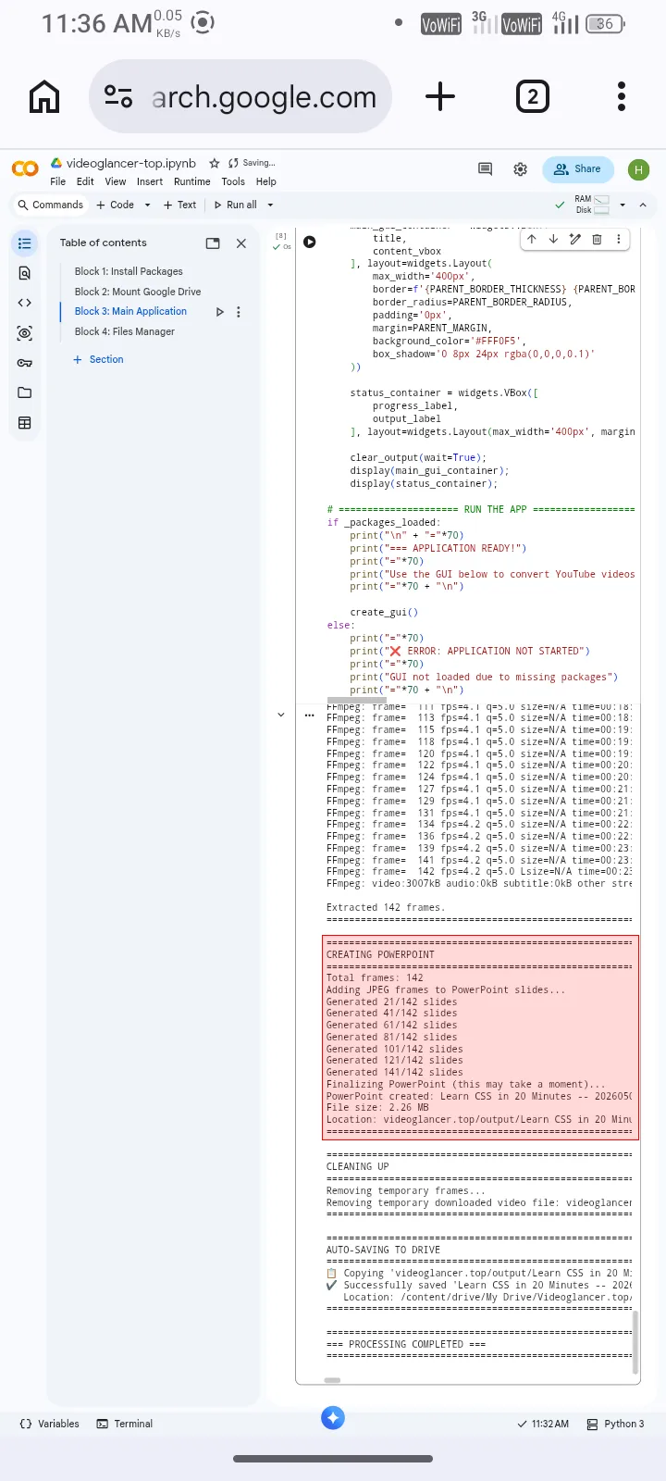Screen dimensions: 666x1481
Task: Close the Table of contents panel
Action: coord(241,243)
